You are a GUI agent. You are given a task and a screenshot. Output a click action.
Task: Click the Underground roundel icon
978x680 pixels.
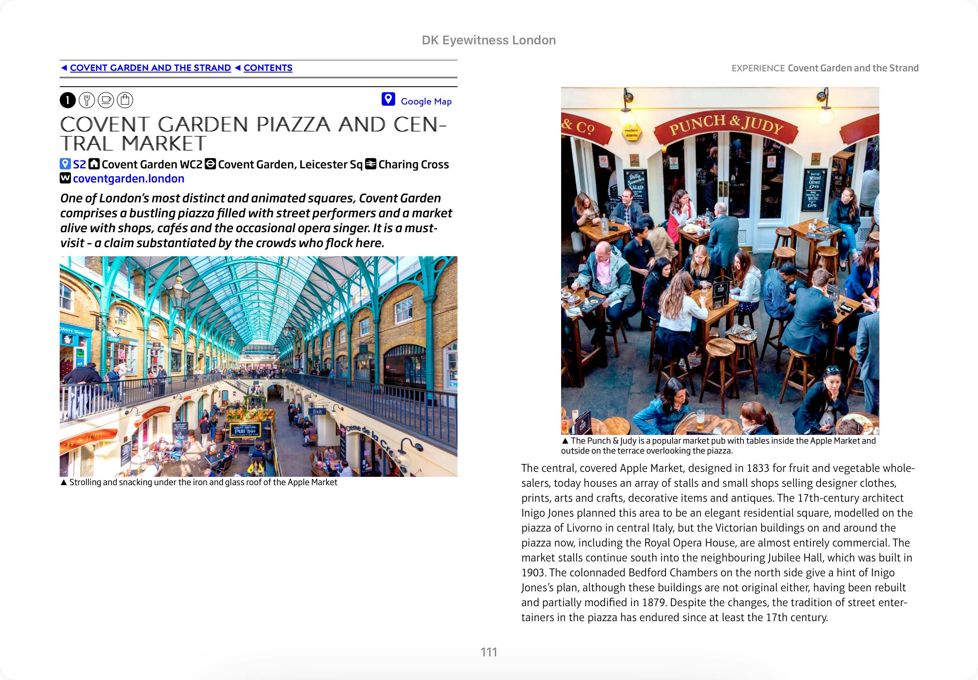pyautogui.click(x=211, y=164)
